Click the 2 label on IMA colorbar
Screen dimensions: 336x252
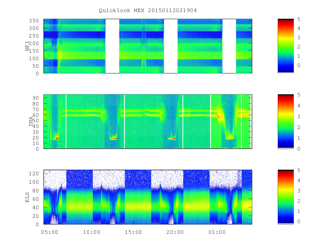[x=299, y=127]
